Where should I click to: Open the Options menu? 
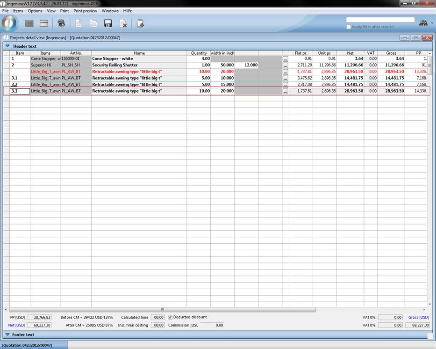pos(35,11)
